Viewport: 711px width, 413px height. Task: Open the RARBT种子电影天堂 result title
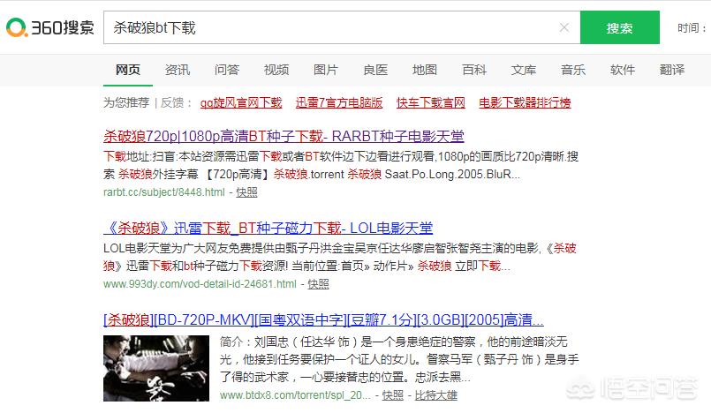click(284, 136)
